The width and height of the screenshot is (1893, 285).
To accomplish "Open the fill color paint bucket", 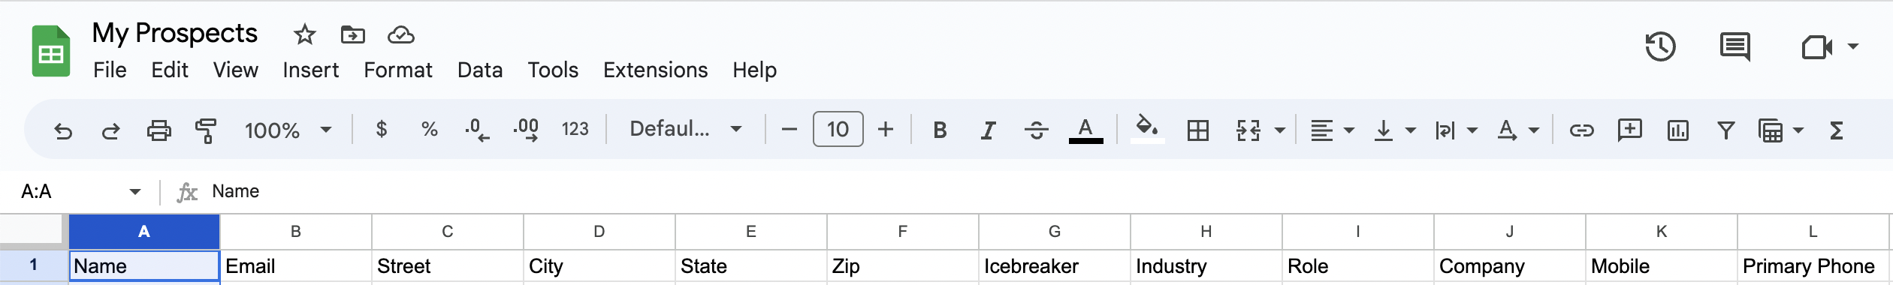I will (1147, 129).
